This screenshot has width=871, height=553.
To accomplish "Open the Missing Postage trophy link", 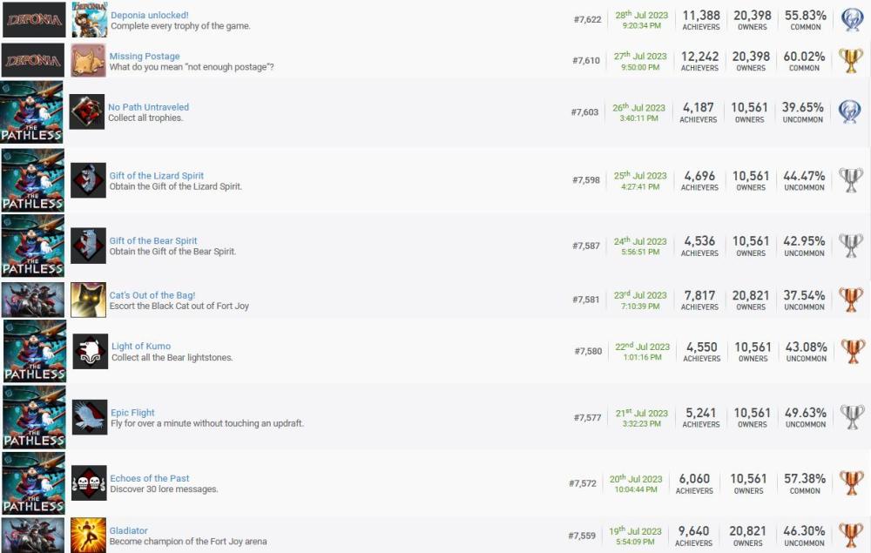I will click(144, 57).
